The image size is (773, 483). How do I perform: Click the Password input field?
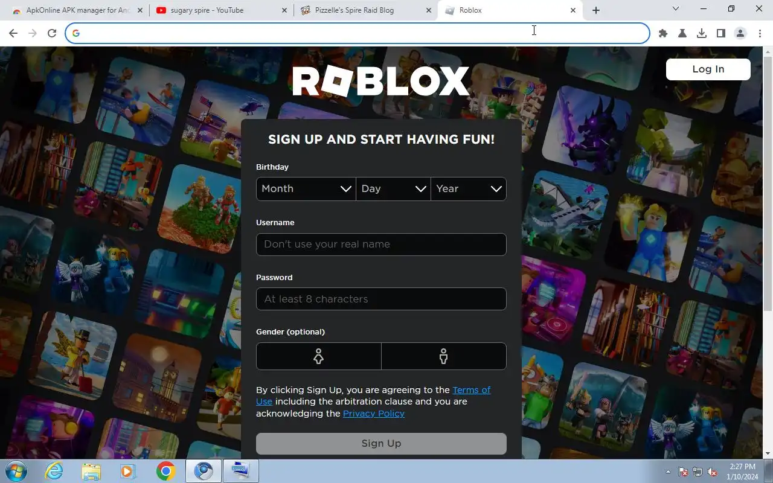[x=381, y=299]
